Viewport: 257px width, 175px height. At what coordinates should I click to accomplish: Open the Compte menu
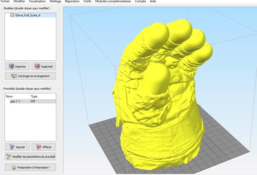140,1
